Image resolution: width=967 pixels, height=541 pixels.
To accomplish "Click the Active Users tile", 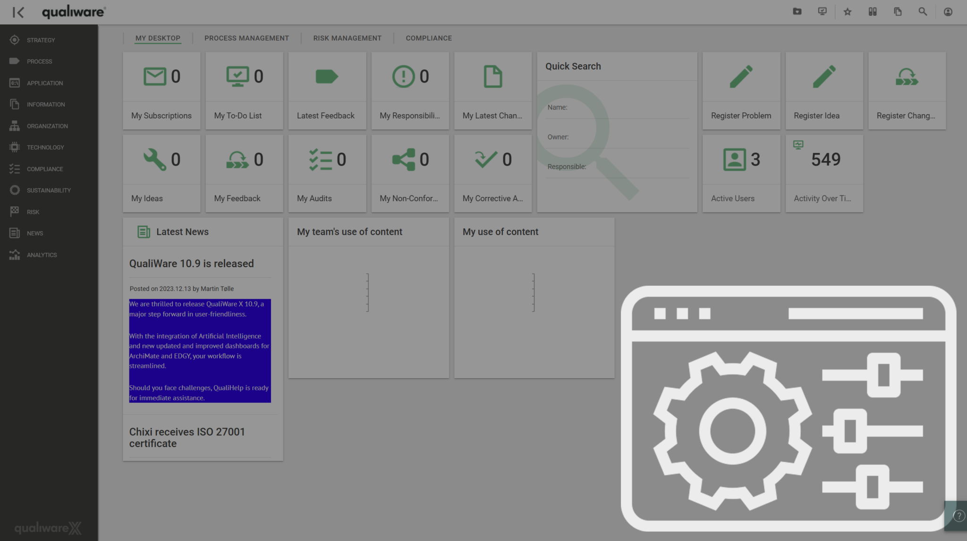I will click(x=741, y=173).
